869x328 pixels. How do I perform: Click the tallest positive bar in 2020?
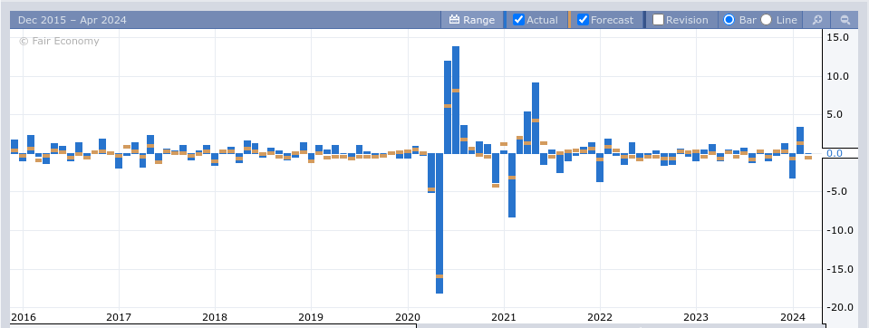[456, 100]
